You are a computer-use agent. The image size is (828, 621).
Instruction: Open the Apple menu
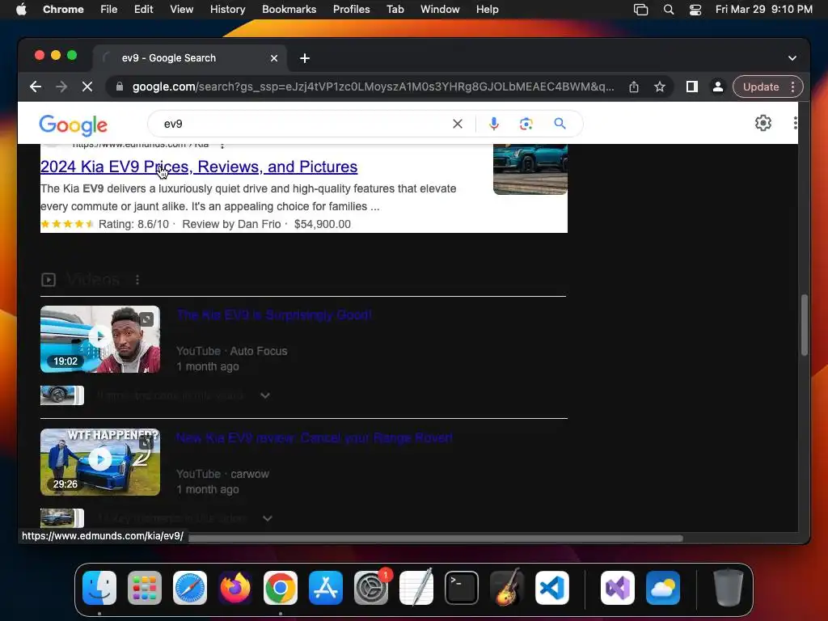coord(21,10)
